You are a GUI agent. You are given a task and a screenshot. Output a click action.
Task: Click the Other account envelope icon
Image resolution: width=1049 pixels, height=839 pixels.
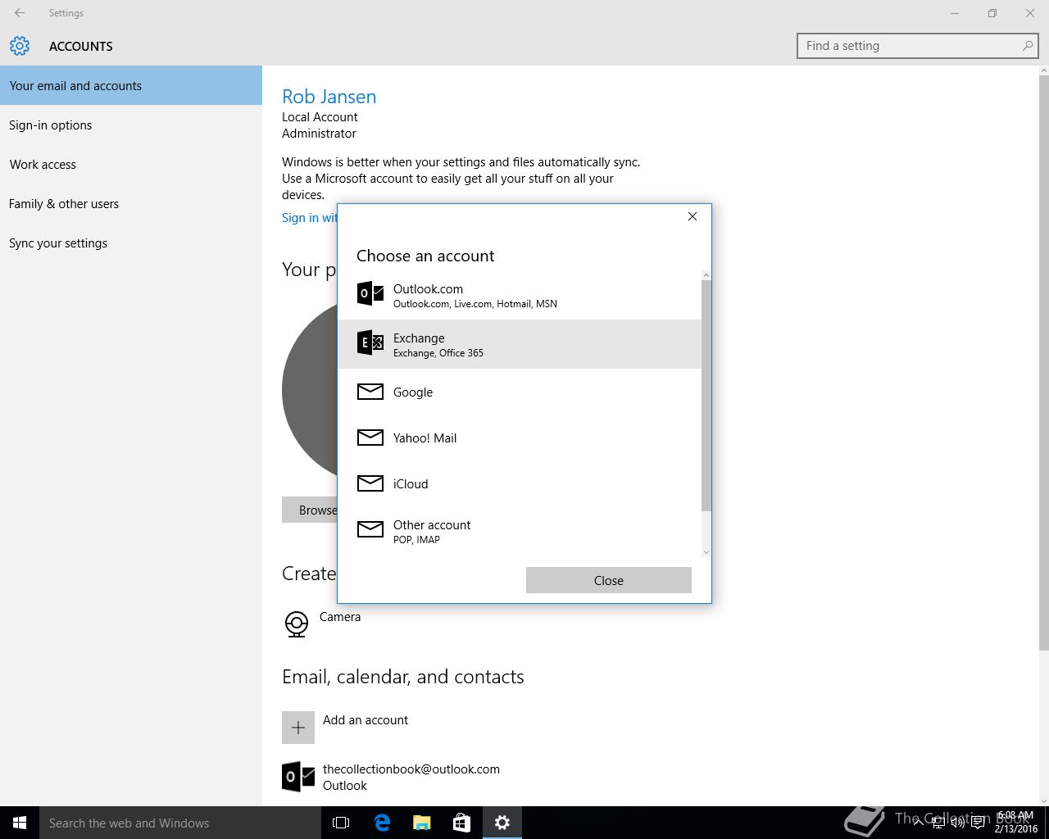370,529
